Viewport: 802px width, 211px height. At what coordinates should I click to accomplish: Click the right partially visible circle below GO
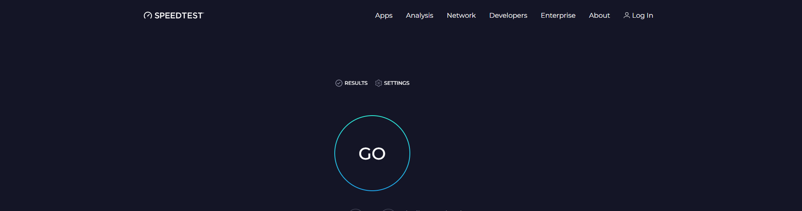(x=388, y=210)
